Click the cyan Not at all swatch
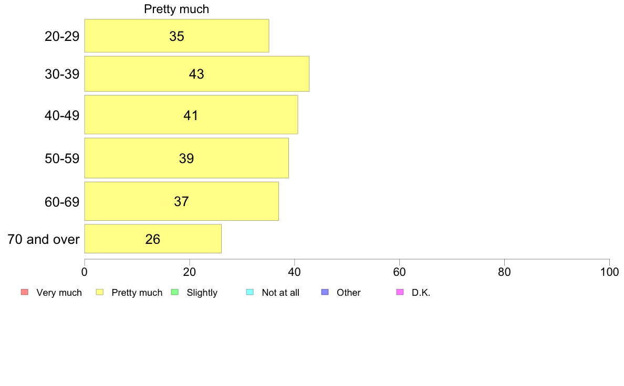Viewport: 624px width, 386px height. coord(250,292)
